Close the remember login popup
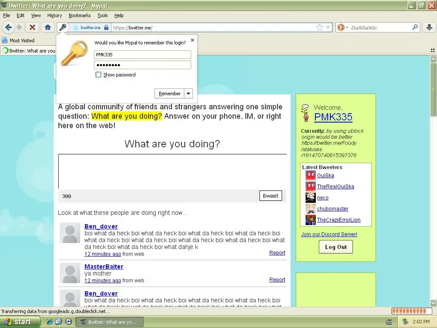 (x=192, y=40)
